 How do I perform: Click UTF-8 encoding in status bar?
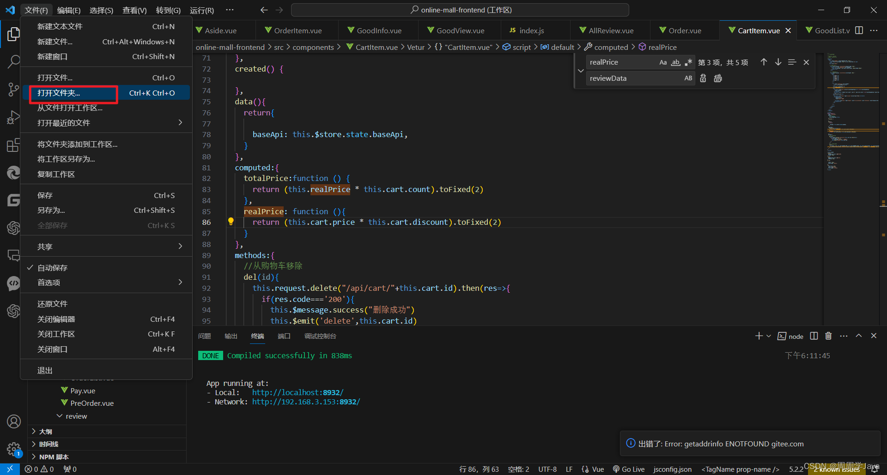[x=547, y=469]
